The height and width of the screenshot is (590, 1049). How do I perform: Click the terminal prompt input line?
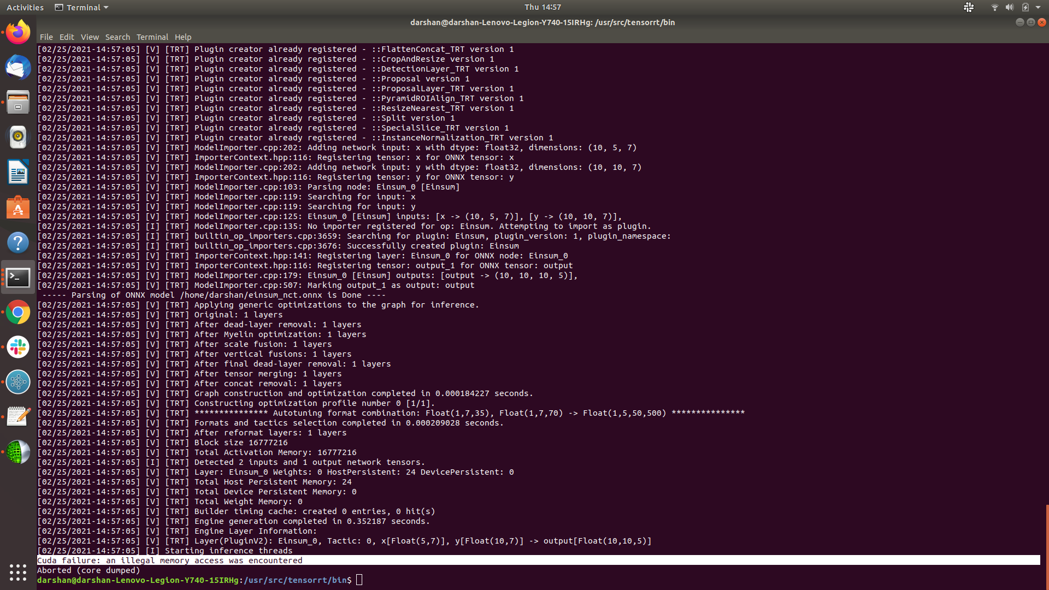(359, 580)
